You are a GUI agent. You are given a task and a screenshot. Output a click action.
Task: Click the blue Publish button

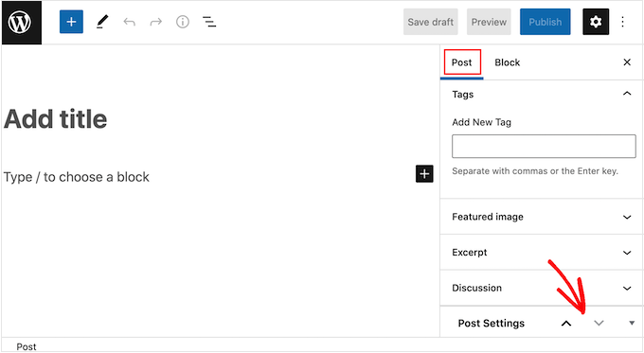pos(545,22)
